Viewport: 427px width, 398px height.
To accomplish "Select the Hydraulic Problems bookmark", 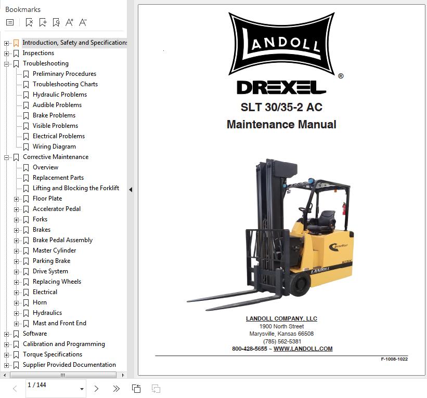I will click(x=60, y=95).
